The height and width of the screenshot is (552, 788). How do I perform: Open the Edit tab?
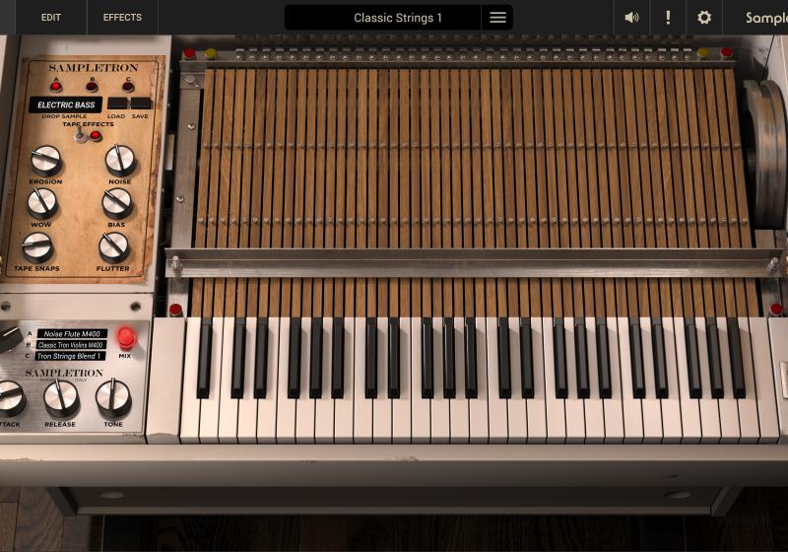point(51,18)
